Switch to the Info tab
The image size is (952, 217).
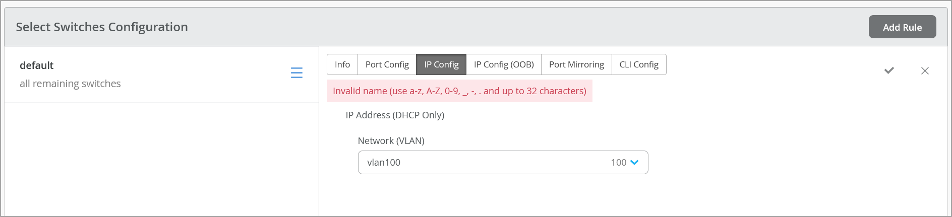point(342,64)
